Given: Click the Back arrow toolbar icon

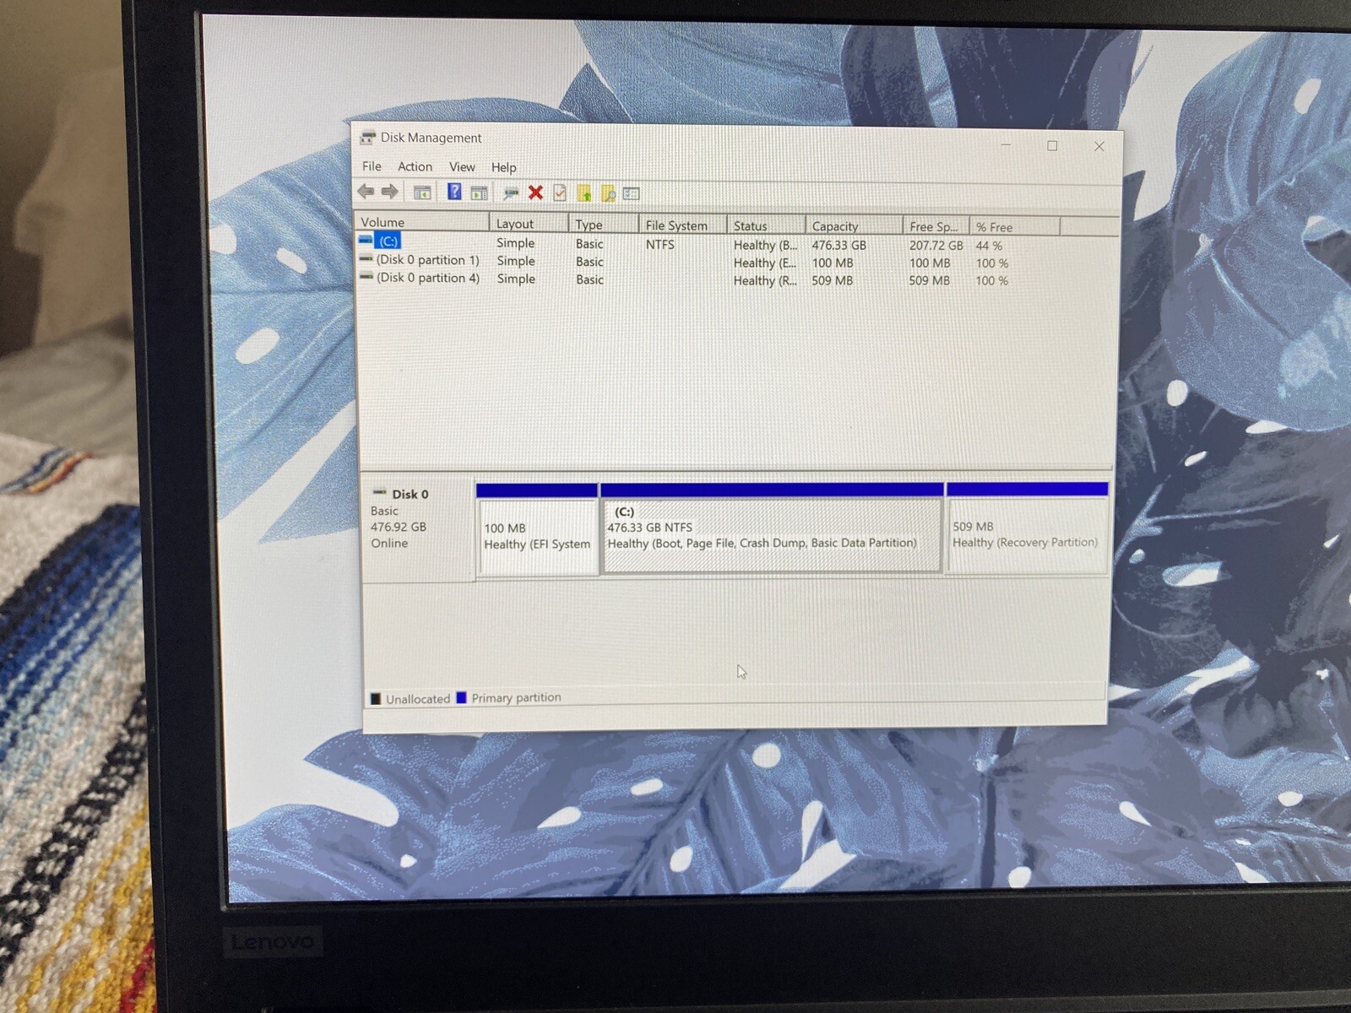Looking at the screenshot, I should tap(366, 192).
